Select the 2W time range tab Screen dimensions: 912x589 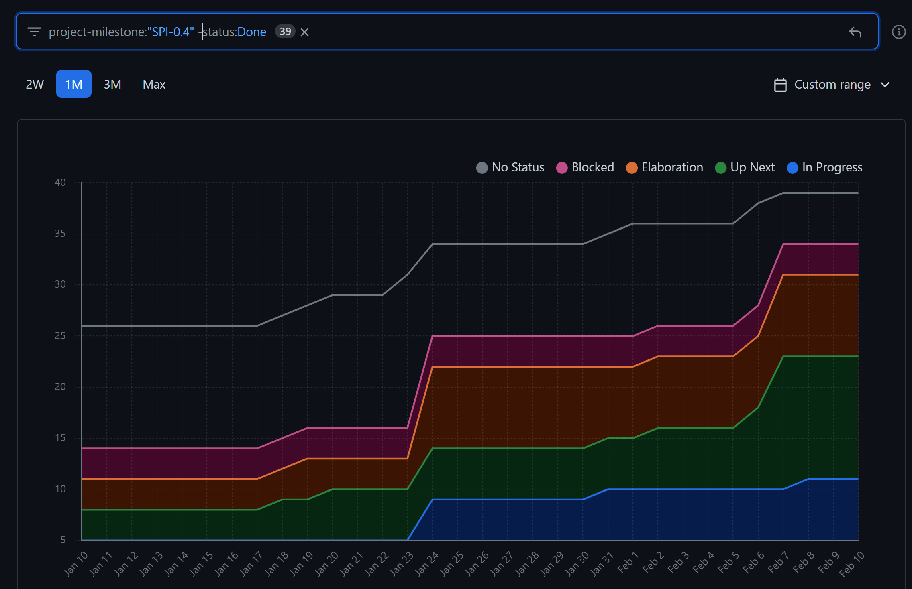click(35, 84)
